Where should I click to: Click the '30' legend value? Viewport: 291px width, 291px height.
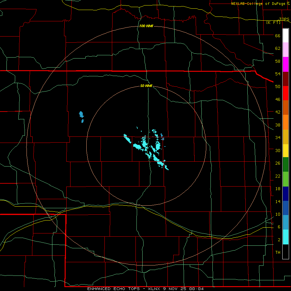pos(278,150)
